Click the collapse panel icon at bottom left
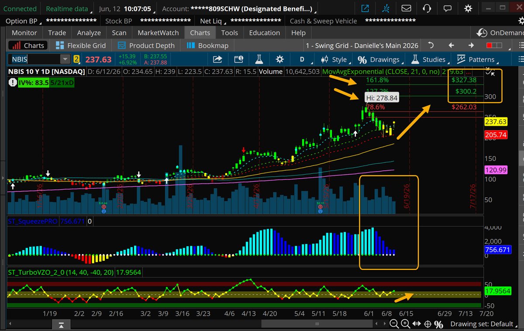524x331 pixels. tap(61, 324)
